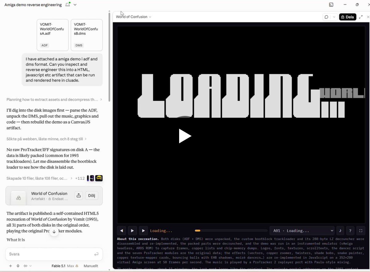The image size is (370, 272).
Task: Click the large play overlay on the demo
Action: pyautogui.click(x=185, y=136)
